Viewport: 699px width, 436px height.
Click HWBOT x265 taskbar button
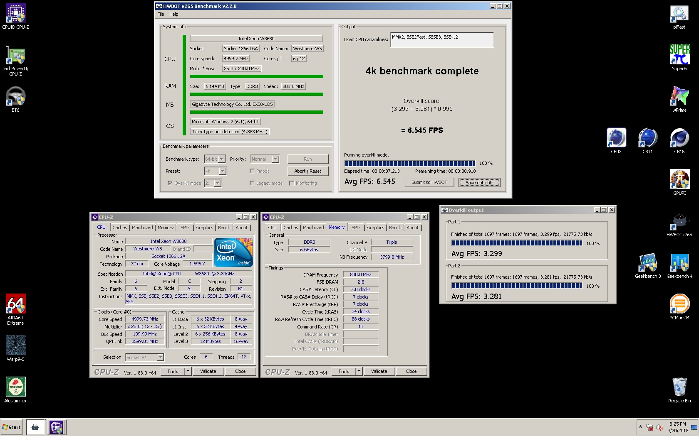tap(35, 427)
